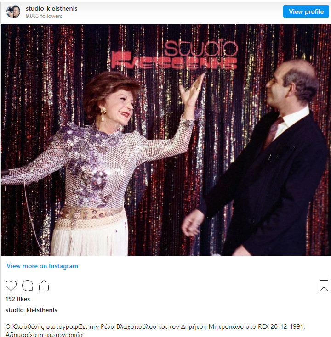Click the 9,883 followers text

[44, 16]
